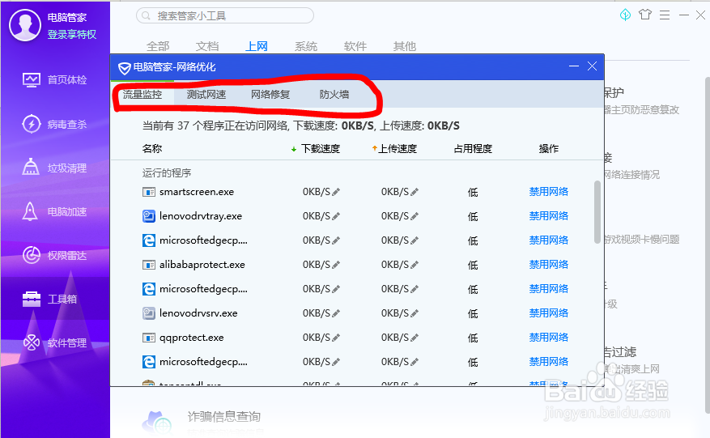The image size is (710, 438).
Task: Sort by 占用程度 column header
Action: [473, 149]
